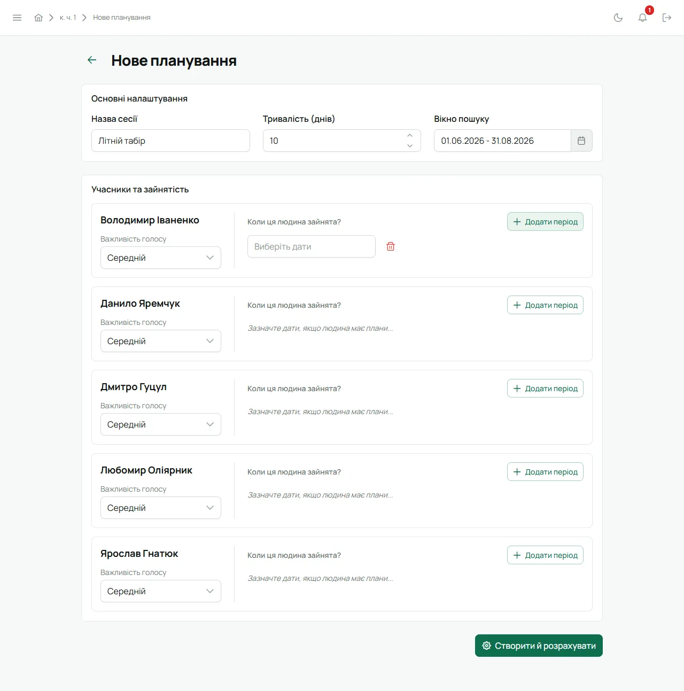Open vote weight dropdown for Любомир Оліярник
The image size is (684, 691).
[x=161, y=508]
